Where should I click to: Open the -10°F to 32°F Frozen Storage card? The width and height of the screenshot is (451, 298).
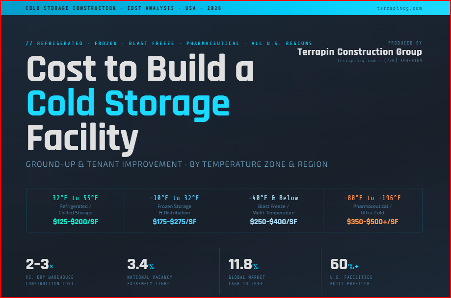[x=174, y=209]
